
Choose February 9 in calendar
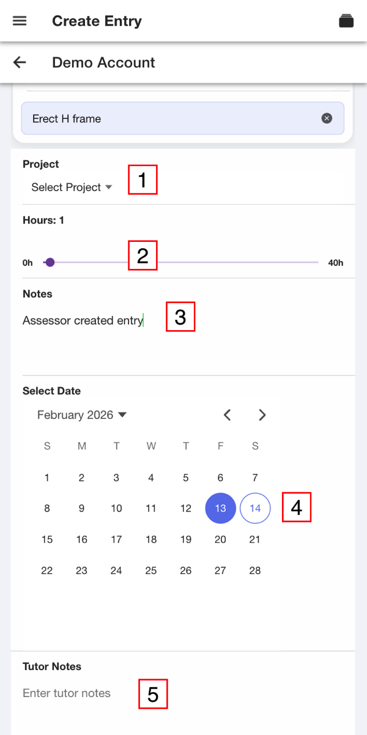pos(82,508)
